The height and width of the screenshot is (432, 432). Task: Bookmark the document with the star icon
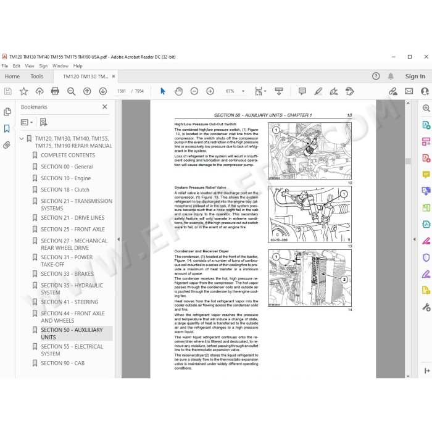tap(23, 91)
